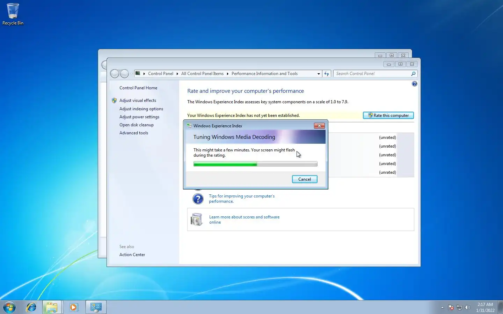Expand arrow after Control Panel breadcrumb
The image size is (503, 314).
click(x=177, y=74)
